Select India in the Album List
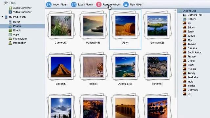This screenshot has width=210, height=118. click(x=190, y=82)
